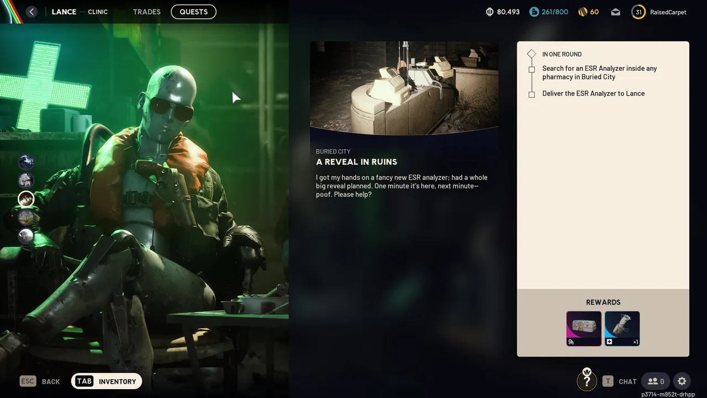Viewport: 707px width, 398px height.
Task: Click the ESR analyzer quest image
Action: pyautogui.click(x=404, y=88)
